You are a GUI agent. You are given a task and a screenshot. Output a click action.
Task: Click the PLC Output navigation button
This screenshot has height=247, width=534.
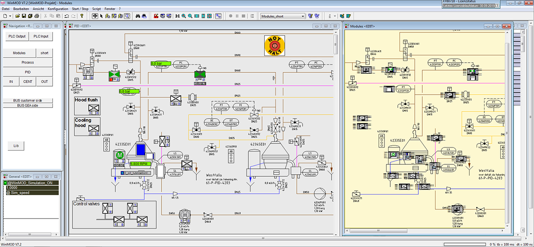tap(17, 36)
